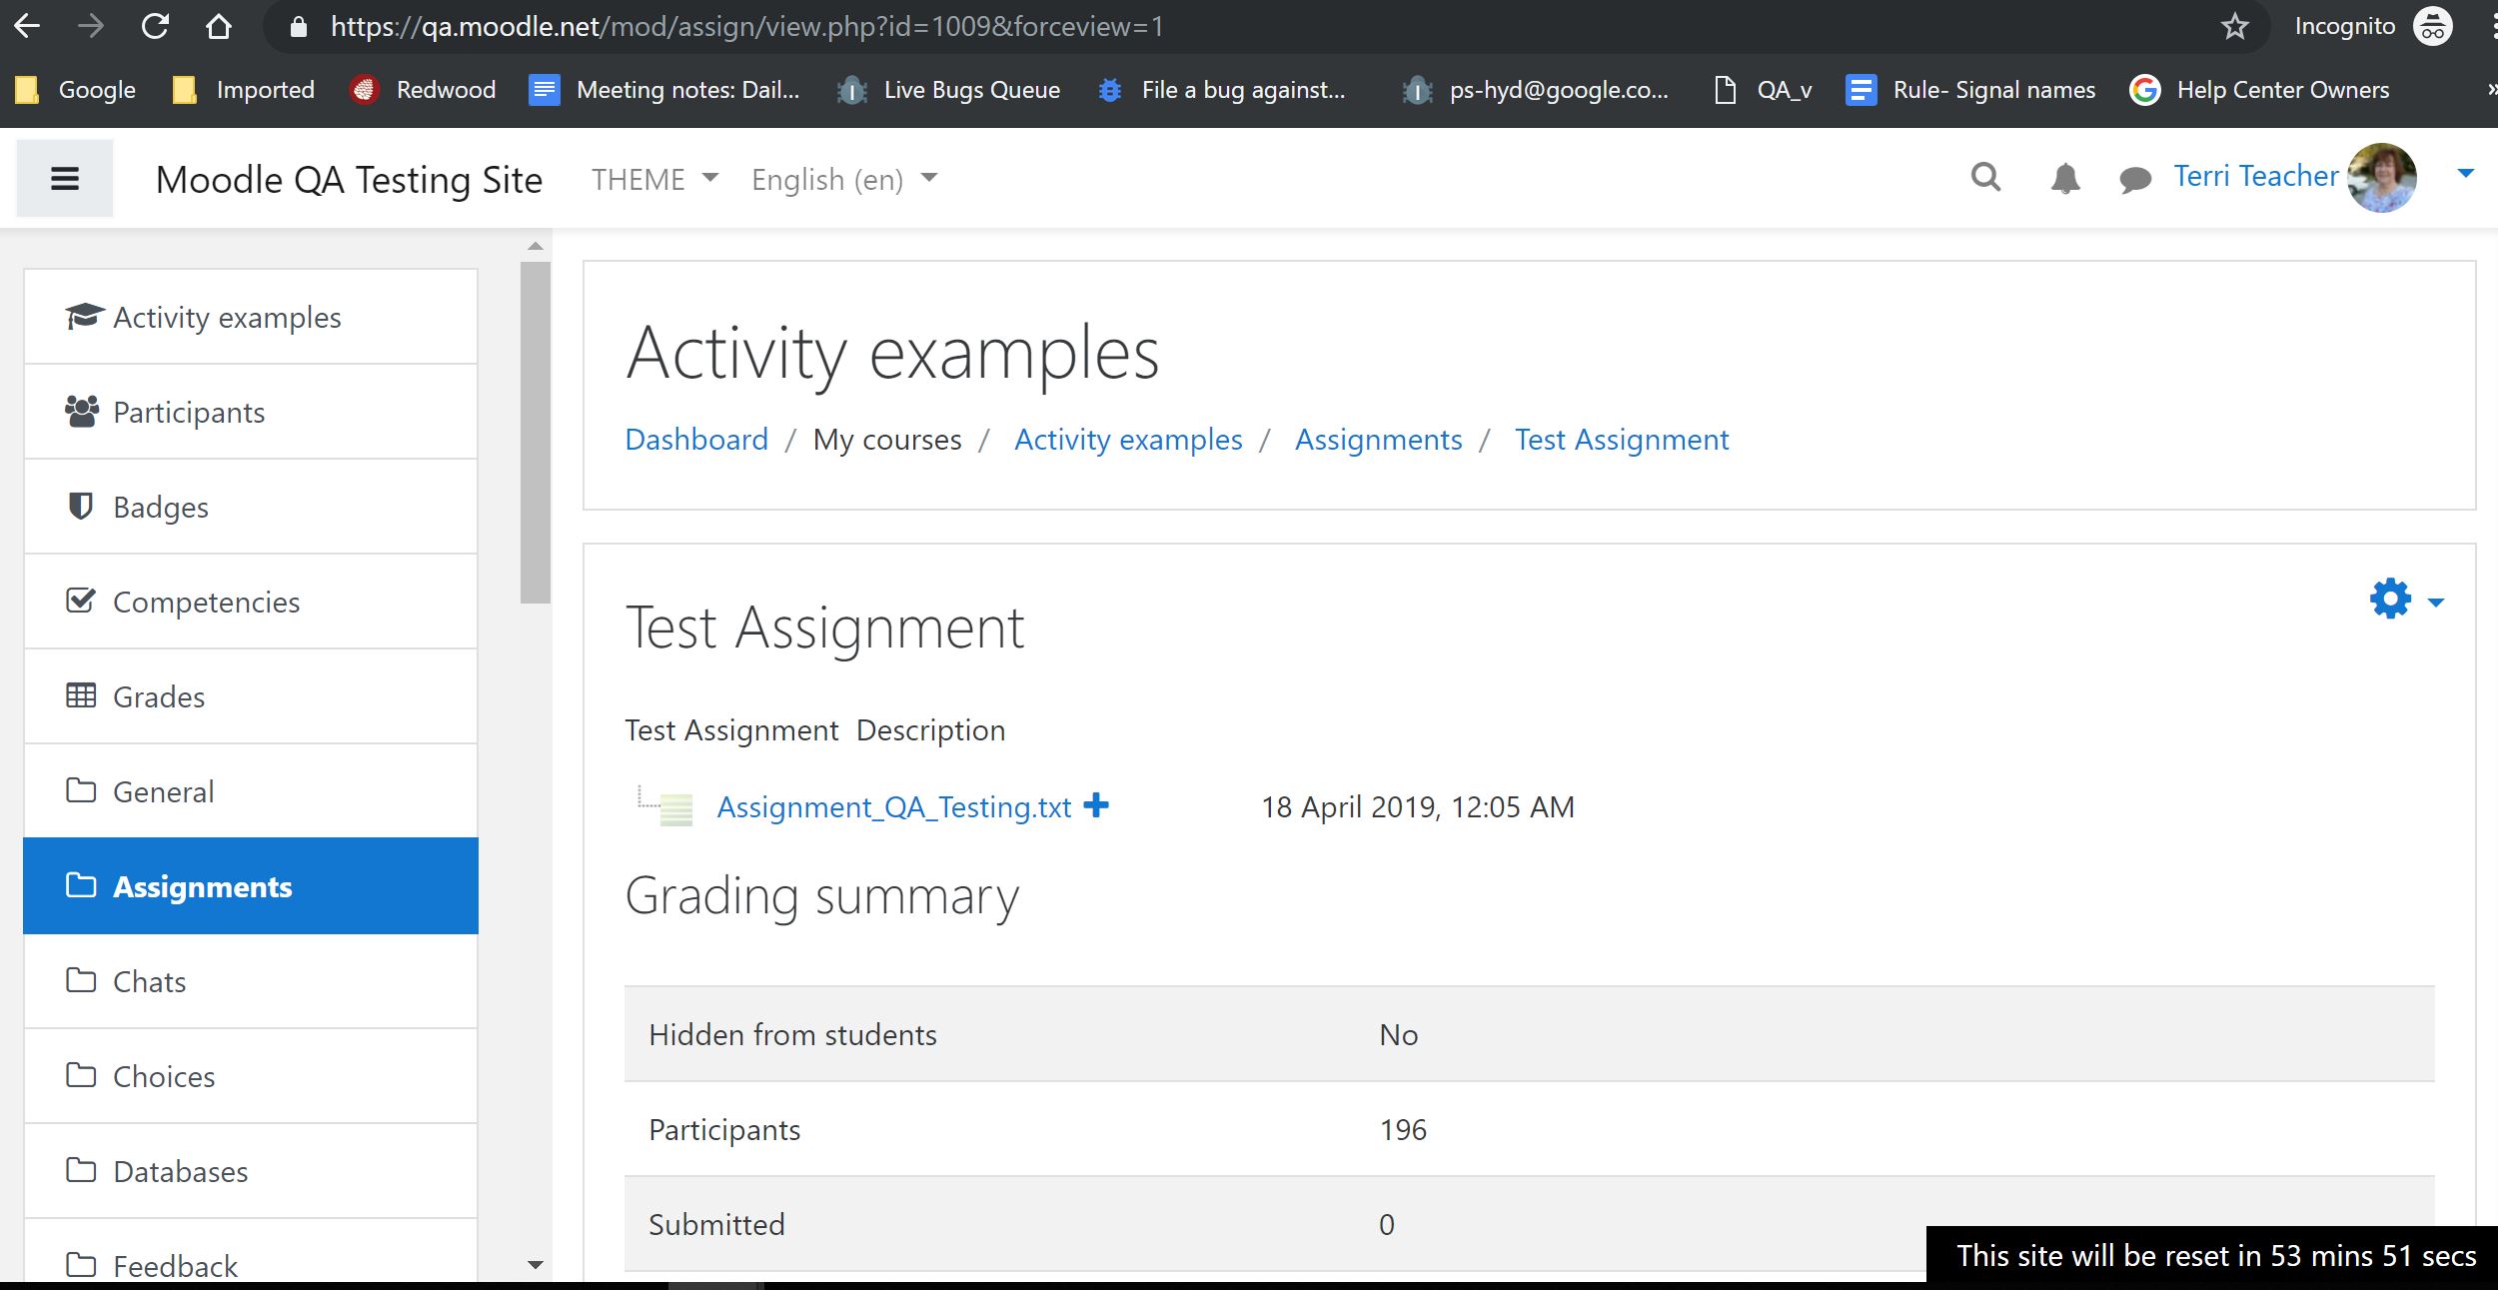Click the Hidden from students row label
The width and height of the screenshot is (2498, 1290).
pyautogui.click(x=792, y=1035)
